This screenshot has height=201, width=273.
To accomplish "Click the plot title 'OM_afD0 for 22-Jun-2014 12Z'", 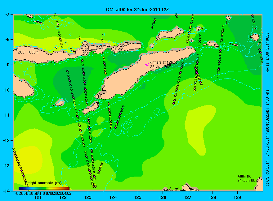I will tap(137, 10).
